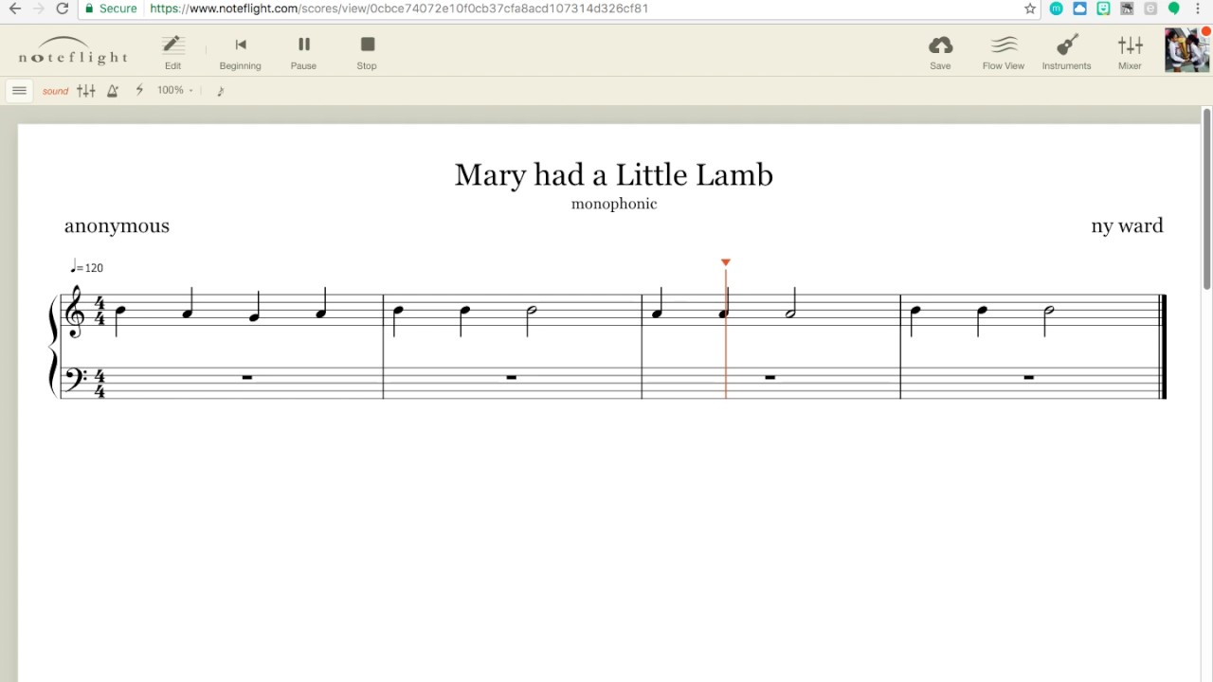
Task: Switch to Flow View layout
Action: (1004, 52)
